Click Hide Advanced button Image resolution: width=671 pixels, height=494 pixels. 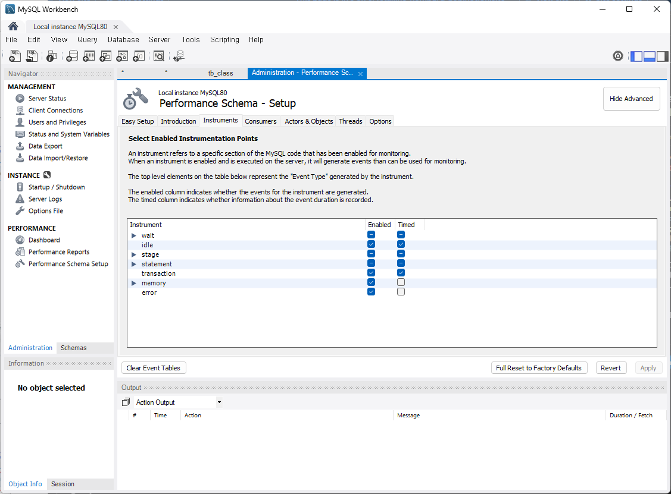631,99
